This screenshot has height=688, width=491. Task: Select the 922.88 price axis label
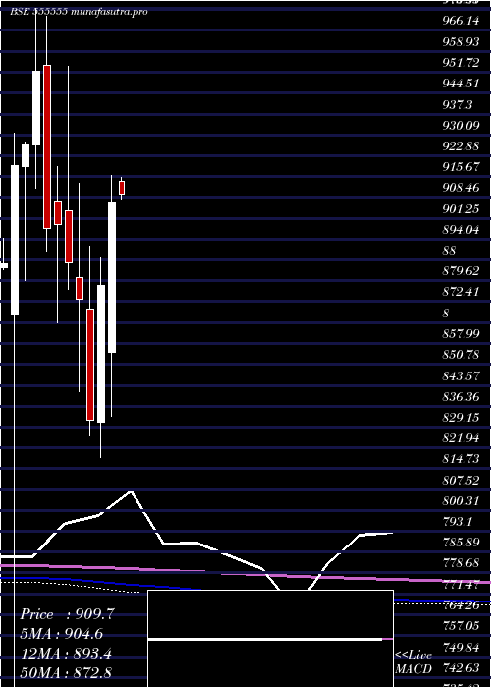click(461, 146)
